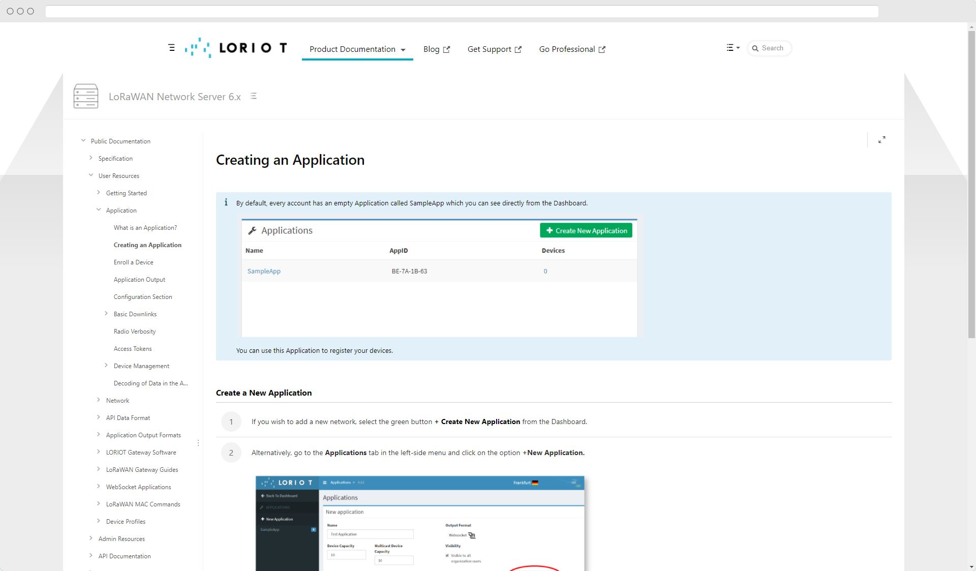The image size is (976, 571).
Task: Expand the Getting Started tree node
Action: (99, 193)
